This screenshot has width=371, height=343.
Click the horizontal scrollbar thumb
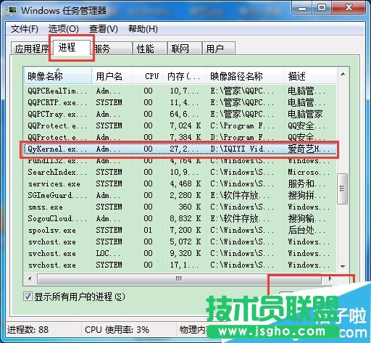point(179,278)
